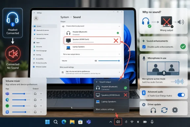Go back in the Settings window

click(x=34, y=13)
